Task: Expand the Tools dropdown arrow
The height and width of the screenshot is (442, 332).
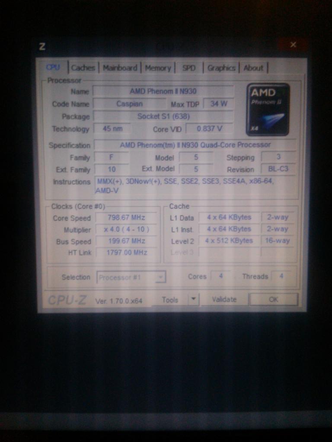Action: (x=194, y=300)
